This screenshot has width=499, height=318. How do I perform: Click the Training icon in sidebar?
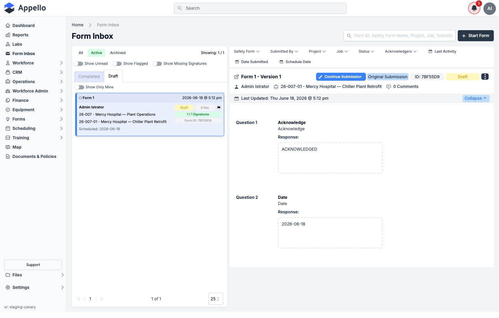point(8,138)
